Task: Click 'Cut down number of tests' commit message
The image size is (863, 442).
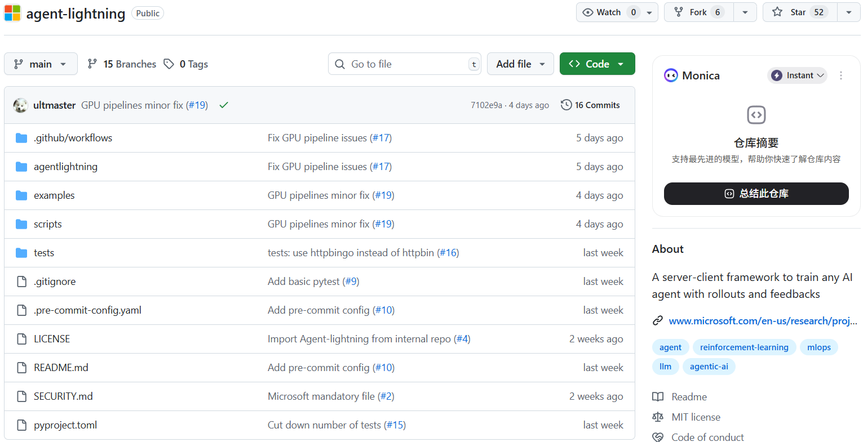Action: pyautogui.click(x=324, y=425)
